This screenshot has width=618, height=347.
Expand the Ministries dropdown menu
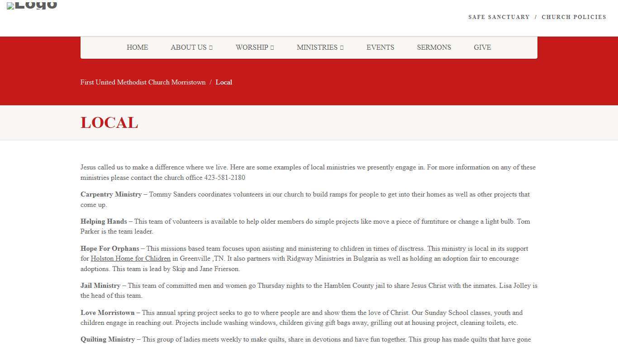(320, 47)
